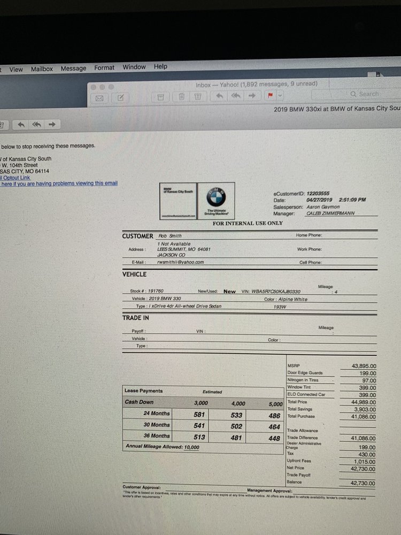401x535 pixels.
Task: Open the Mailbox menu
Action: [x=42, y=69]
